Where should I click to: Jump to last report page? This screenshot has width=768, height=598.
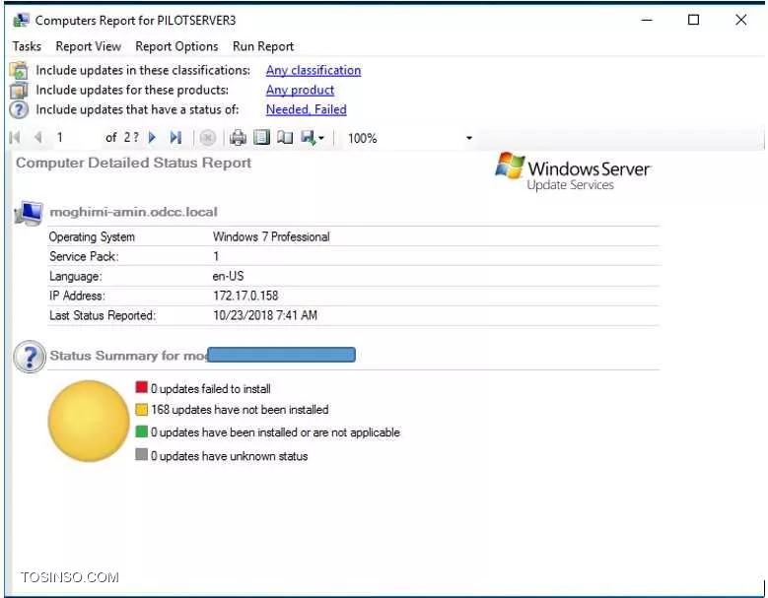175,138
